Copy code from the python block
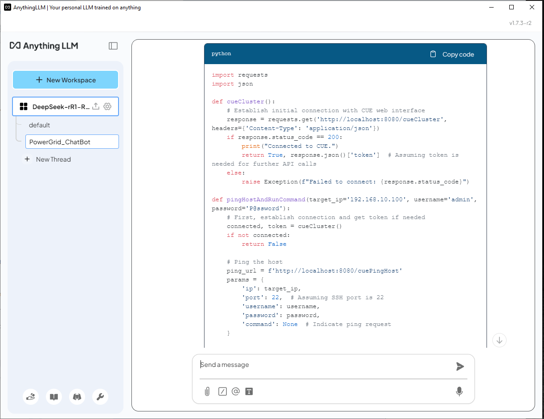 click(x=452, y=54)
